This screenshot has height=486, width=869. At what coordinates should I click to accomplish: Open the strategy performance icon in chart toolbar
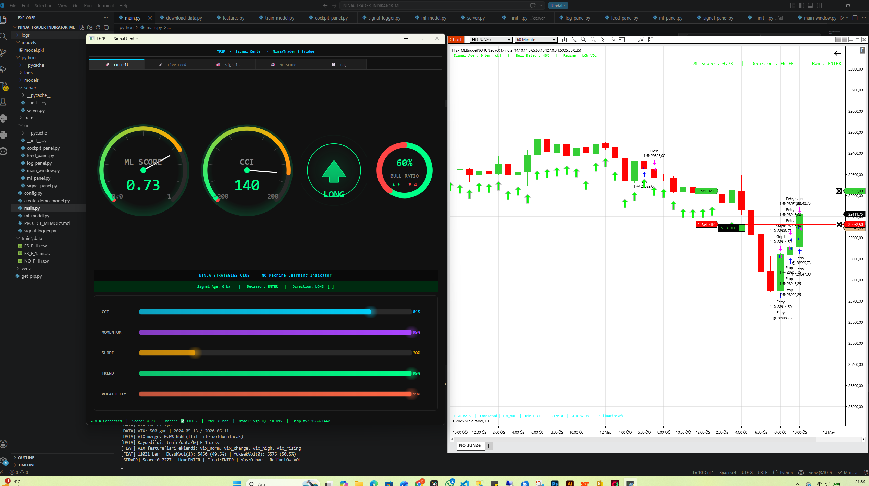(651, 40)
